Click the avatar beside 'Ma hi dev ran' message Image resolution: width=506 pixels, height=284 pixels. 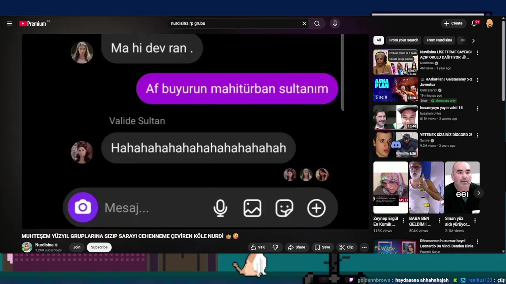click(82, 52)
